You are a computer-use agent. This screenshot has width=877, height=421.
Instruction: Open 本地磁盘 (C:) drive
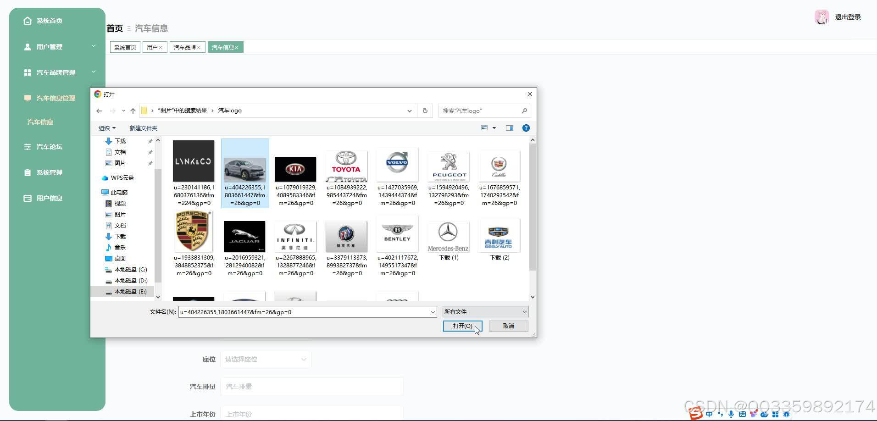coord(126,270)
